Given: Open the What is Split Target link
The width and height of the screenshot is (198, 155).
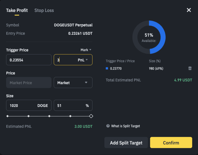Looking at the screenshot, I should [x=125, y=126].
